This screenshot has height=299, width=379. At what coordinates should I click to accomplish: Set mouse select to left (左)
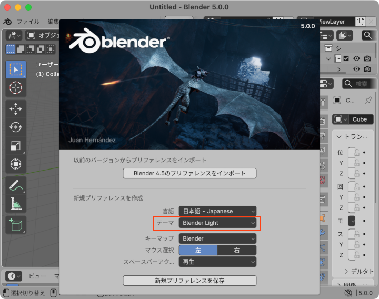pos(198,250)
